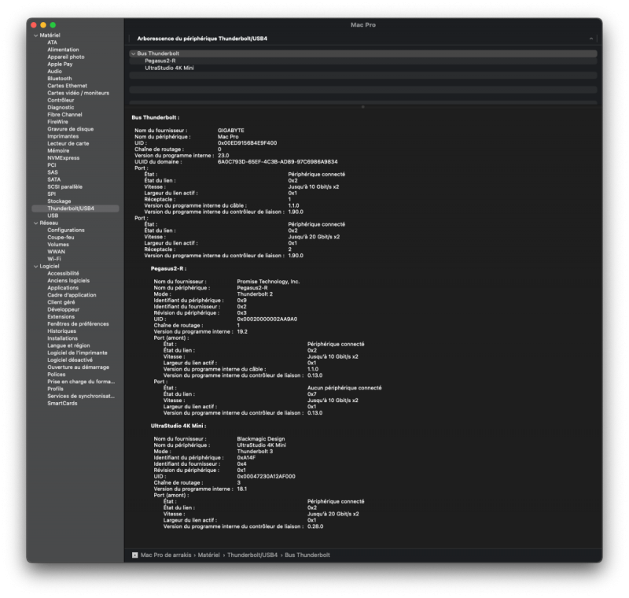Select SATA in the sidebar
The height and width of the screenshot is (598, 629).
tap(53, 180)
